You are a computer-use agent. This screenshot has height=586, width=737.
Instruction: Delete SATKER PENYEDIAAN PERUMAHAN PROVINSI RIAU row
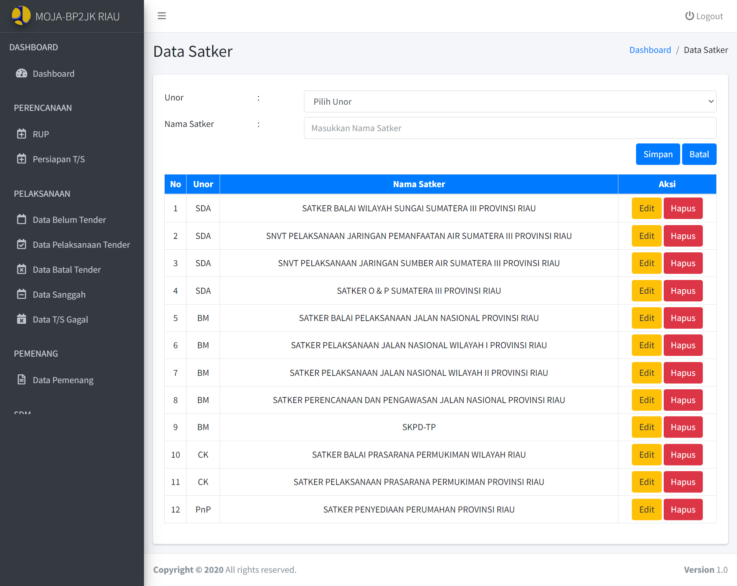click(x=682, y=509)
